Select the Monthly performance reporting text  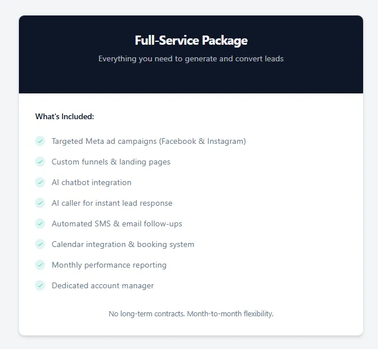point(109,265)
